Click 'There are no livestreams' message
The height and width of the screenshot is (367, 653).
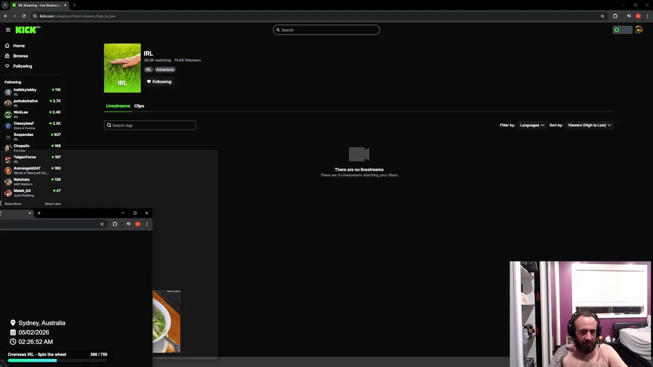[359, 170]
